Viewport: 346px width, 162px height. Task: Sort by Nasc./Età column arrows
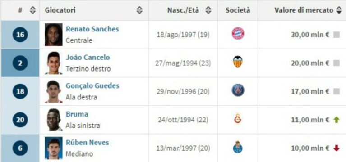pos(208,10)
